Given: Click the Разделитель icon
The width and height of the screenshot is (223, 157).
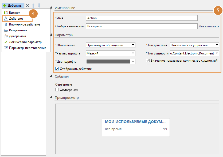Looking at the screenshot, I should [x=6, y=30].
